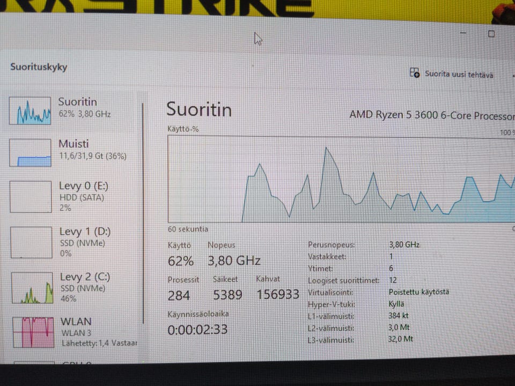Screen dimensions: 515x386
Task: Click the Levy 2 46% usage text
Action: pos(68,299)
